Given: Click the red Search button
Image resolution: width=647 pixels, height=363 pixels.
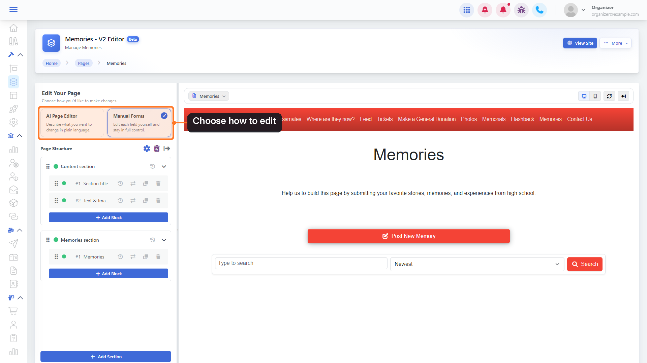Looking at the screenshot, I should tap(585, 264).
